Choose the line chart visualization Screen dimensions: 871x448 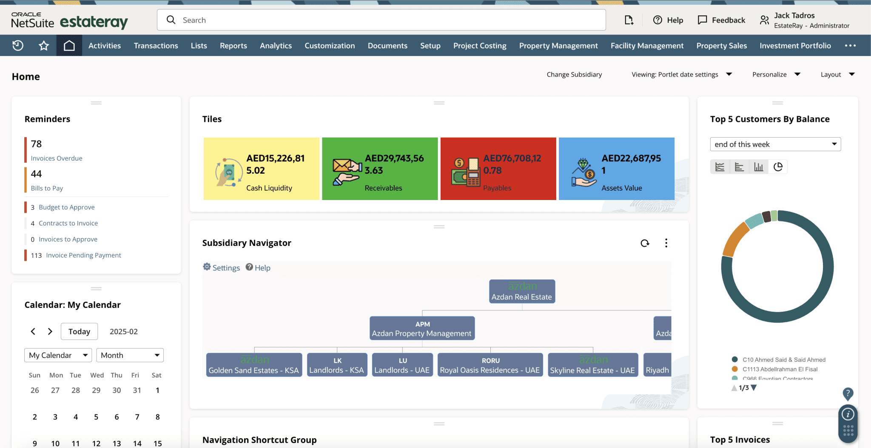720,166
